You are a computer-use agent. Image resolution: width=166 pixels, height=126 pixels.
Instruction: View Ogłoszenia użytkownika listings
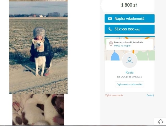pos(129,85)
